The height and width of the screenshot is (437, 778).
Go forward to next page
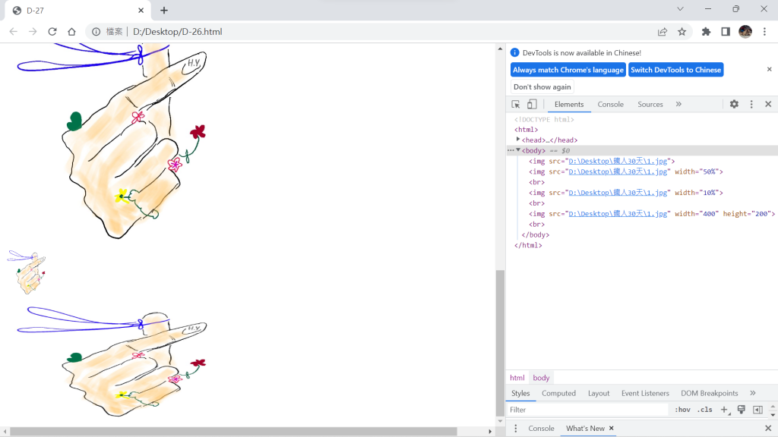tap(33, 32)
